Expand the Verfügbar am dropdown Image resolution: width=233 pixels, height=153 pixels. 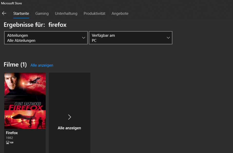tap(131, 38)
